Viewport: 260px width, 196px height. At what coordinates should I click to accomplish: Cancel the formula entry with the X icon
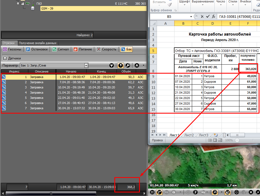(x=202, y=16)
